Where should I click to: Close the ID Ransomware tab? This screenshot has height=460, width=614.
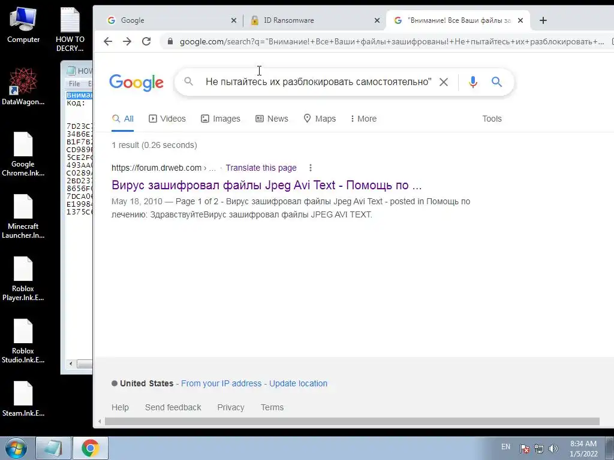pyautogui.click(x=377, y=20)
